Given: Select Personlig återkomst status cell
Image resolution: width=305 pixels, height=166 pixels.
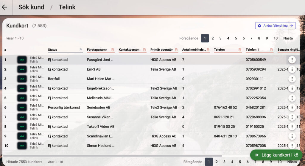Looking at the screenshot, I should tap(64, 107).
